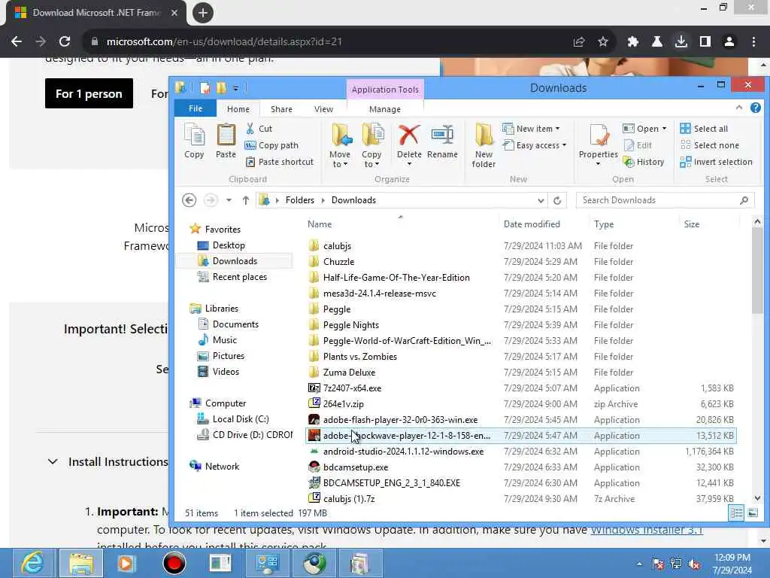Viewport: 770px width, 578px height.
Task: Click Explorer's Back navigation arrow
Action: click(189, 200)
